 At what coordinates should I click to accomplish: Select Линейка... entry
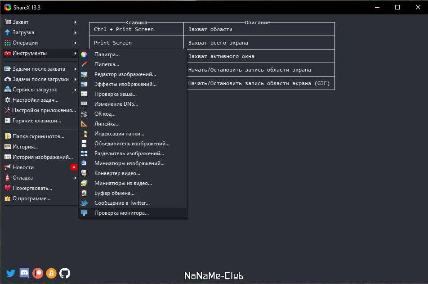pos(133,124)
